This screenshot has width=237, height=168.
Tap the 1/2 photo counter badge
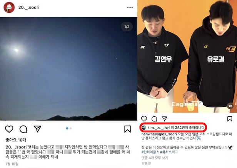pos(127,27)
